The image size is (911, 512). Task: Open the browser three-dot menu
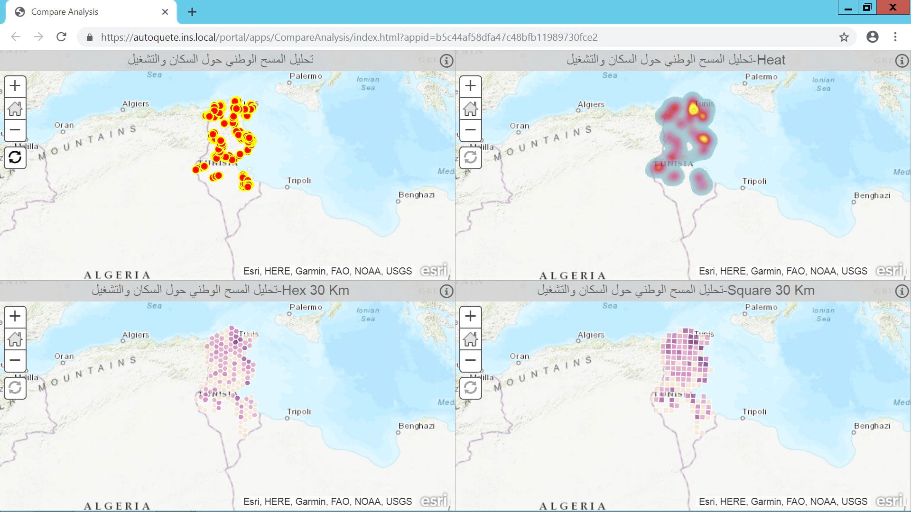coord(895,37)
